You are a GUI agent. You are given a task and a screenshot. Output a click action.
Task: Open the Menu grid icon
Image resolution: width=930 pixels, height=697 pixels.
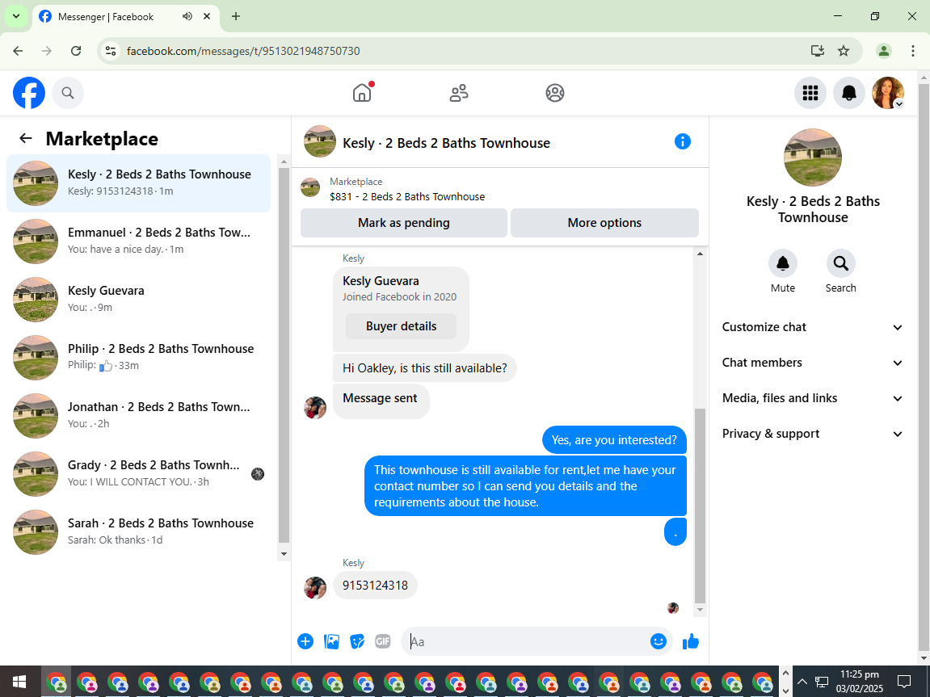[810, 93]
